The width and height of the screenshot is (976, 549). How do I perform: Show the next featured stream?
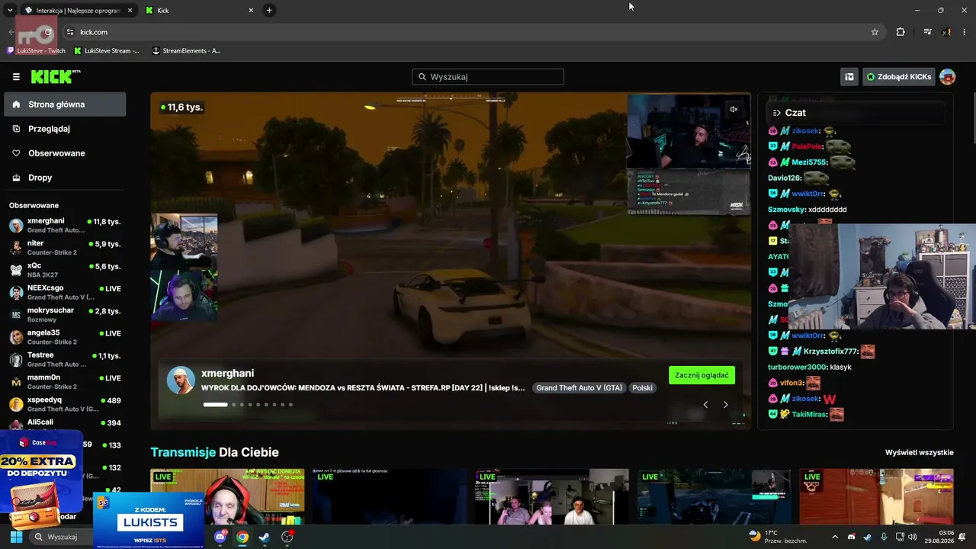pyautogui.click(x=725, y=405)
